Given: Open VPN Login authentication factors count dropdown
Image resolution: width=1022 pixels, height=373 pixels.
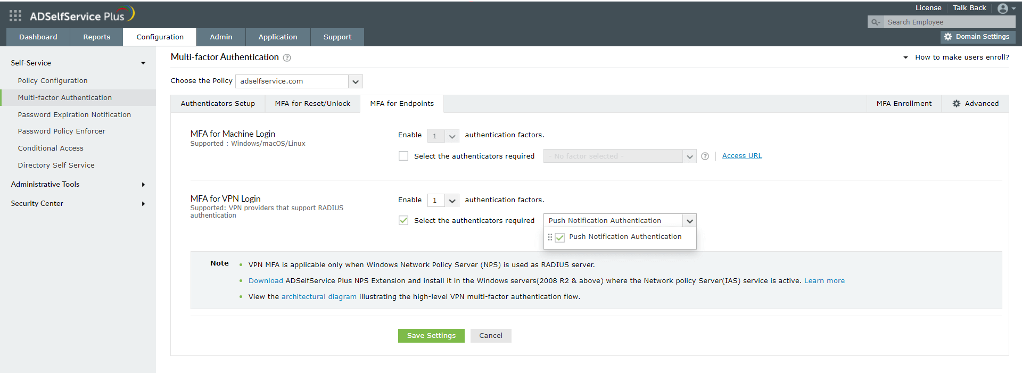Looking at the screenshot, I should point(443,201).
